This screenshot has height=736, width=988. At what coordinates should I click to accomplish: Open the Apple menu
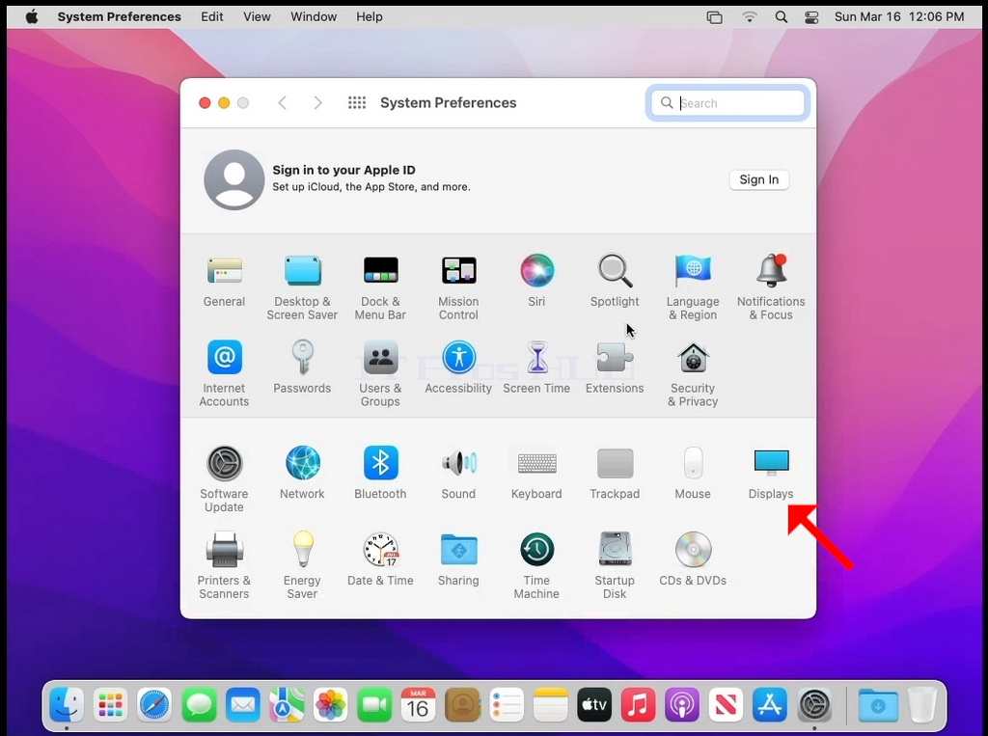(32, 16)
